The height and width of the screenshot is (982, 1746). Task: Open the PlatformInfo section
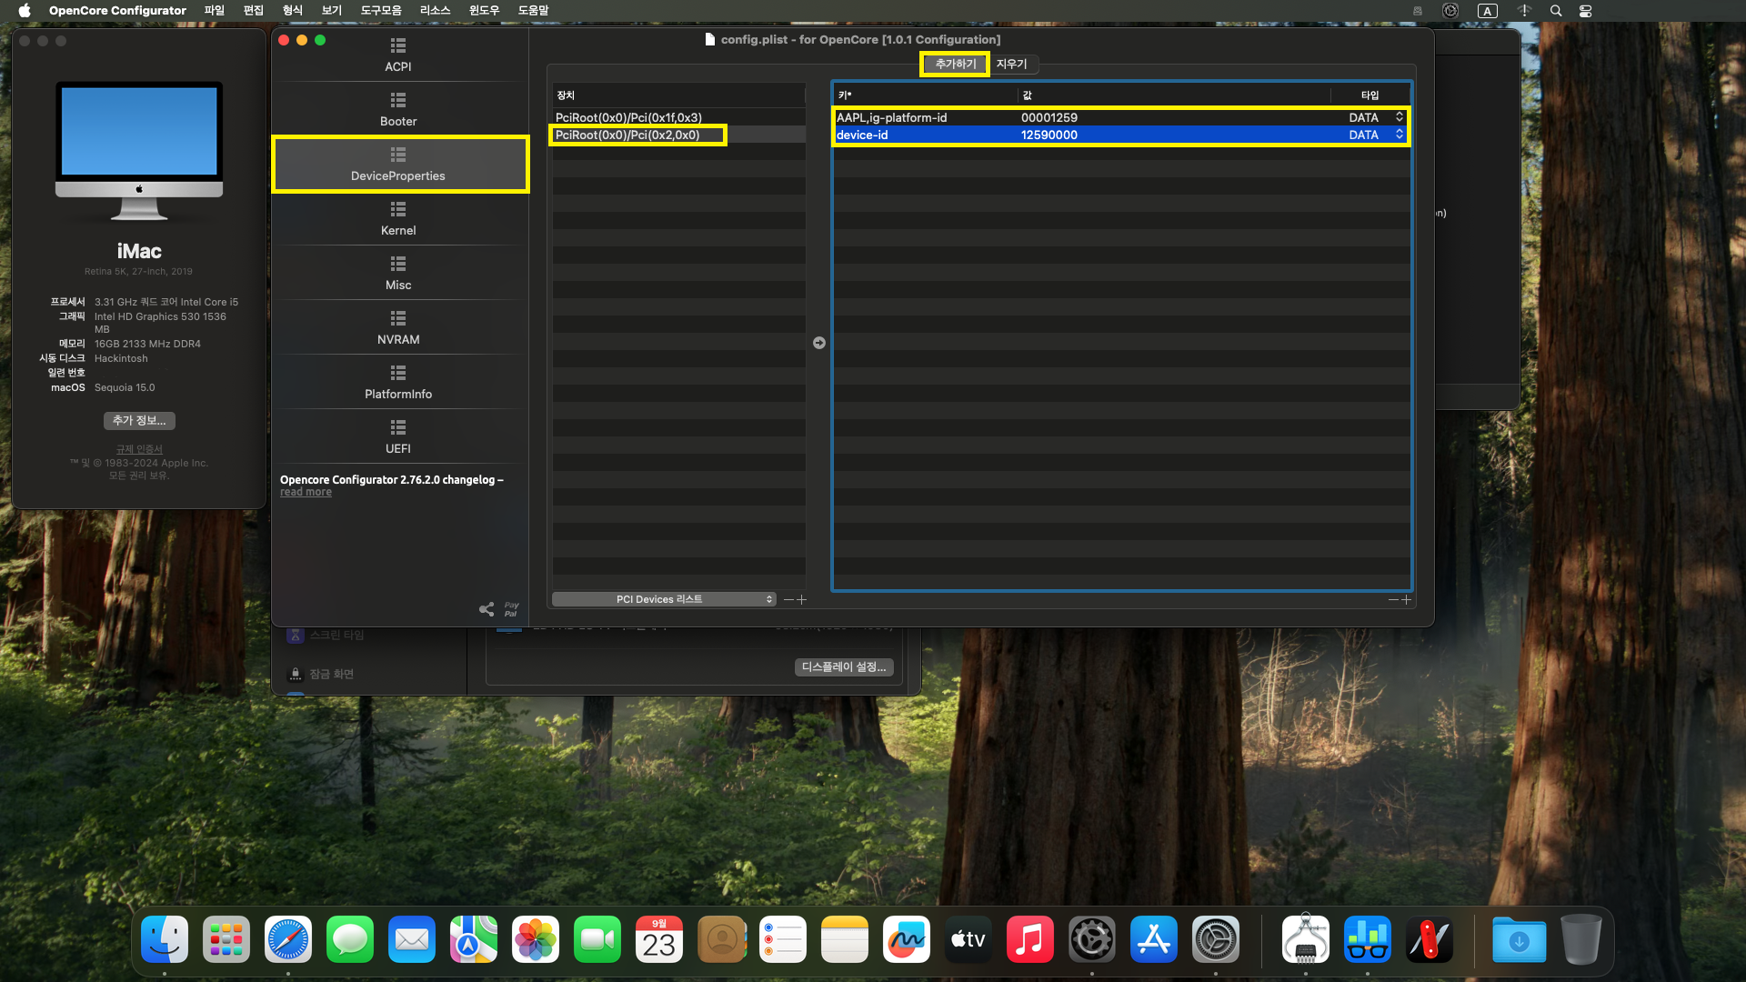click(398, 382)
